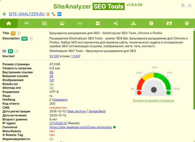
Task: Click the vertical scrollbar on the right
Action: tap(194, 70)
